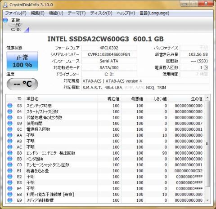Click the しきい値 column header
The width and height of the screenshot is (216, 209).
(157, 99)
